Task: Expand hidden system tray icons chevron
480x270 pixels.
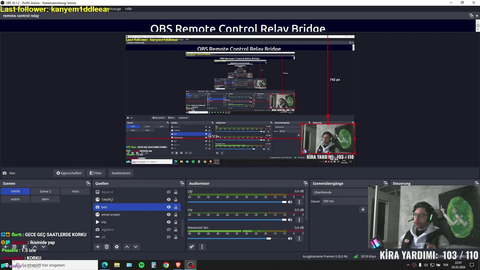Action: click(408, 265)
